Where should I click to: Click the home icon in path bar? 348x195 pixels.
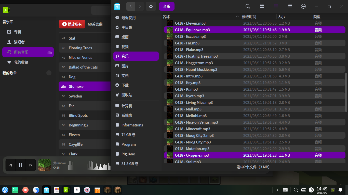(x=151, y=6)
